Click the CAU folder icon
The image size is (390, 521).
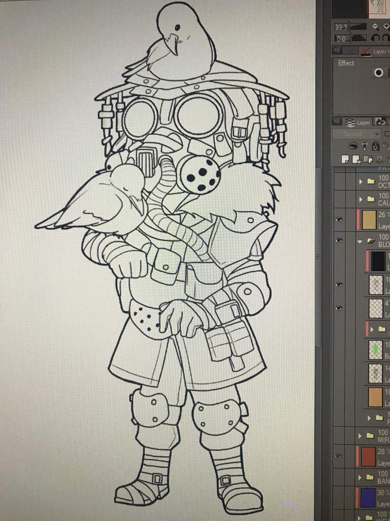[371, 199]
